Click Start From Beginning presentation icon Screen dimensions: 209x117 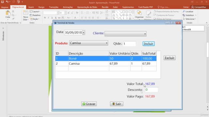19,2
